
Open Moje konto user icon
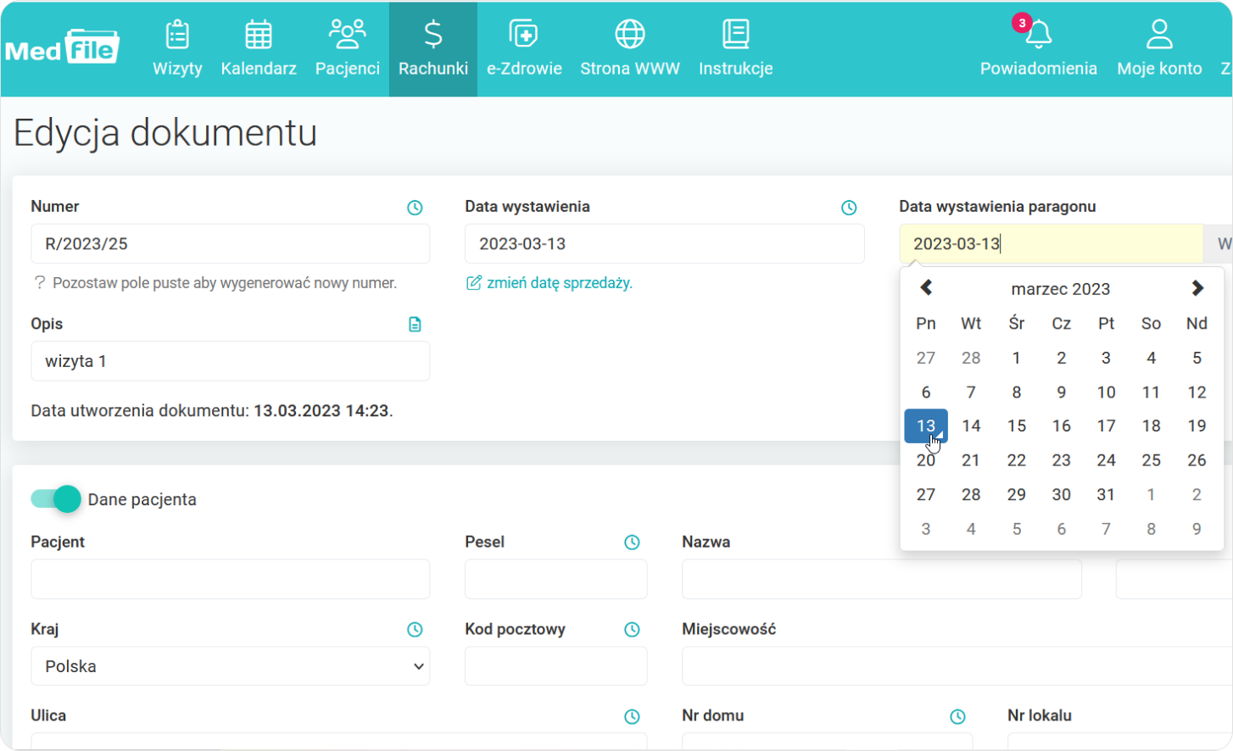(1158, 36)
